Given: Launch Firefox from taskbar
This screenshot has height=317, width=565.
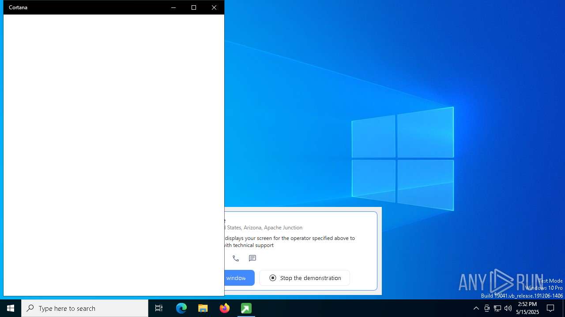Looking at the screenshot, I should point(225,308).
